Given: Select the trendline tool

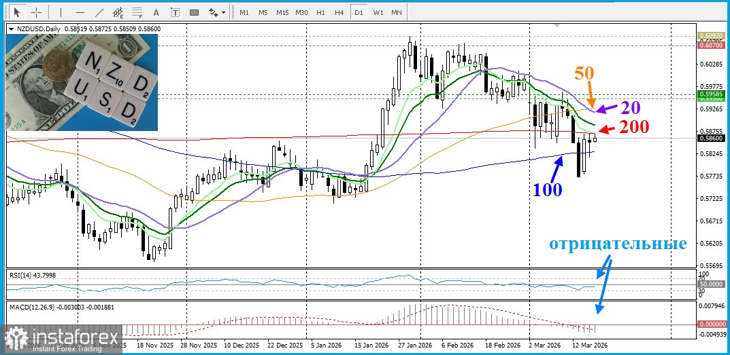Looking at the screenshot, I should [99, 12].
